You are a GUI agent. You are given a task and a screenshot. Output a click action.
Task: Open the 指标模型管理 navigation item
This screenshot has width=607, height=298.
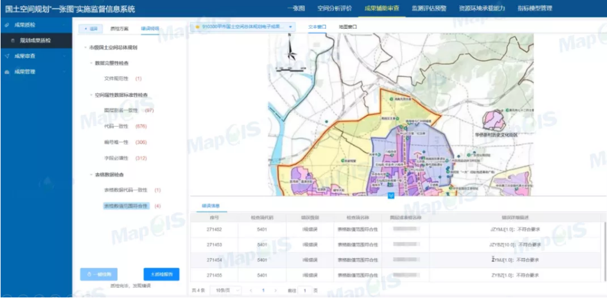[535, 8]
